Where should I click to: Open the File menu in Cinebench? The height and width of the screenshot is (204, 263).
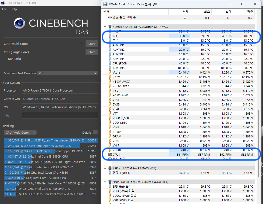[x=4, y=9]
